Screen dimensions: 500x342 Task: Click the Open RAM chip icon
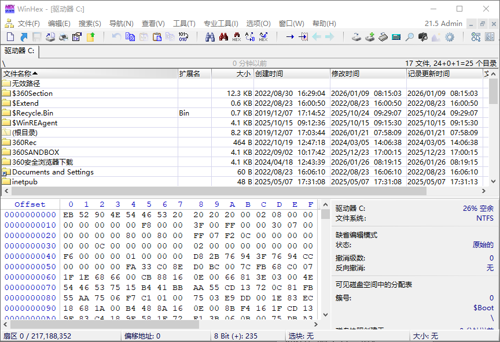click(x=383, y=37)
